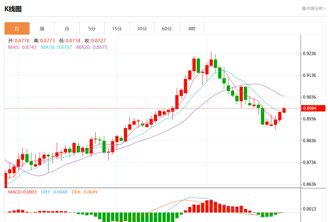Image resolution: width=328 pixels, height=222 pixels.
Task: Click the red 0.8984 current price tag
Action: pos(313,108)
